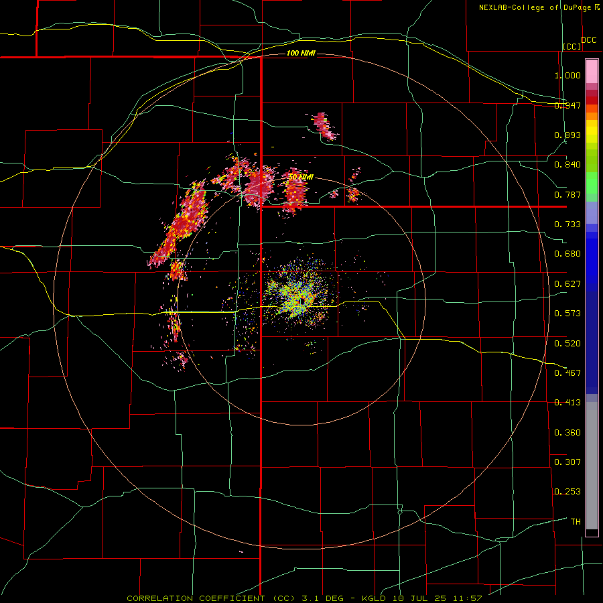The height and width of the screenshot is (603, 603).
Task: Click the DCC label above the color scale
Action: pyautogui.click(x=588, y=40)
